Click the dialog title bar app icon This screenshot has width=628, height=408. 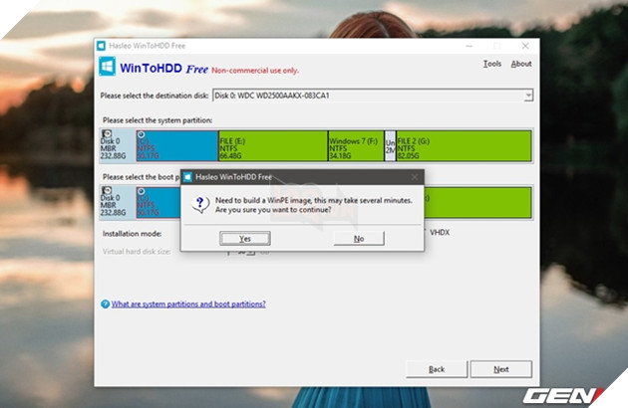(x=187, y=177)
